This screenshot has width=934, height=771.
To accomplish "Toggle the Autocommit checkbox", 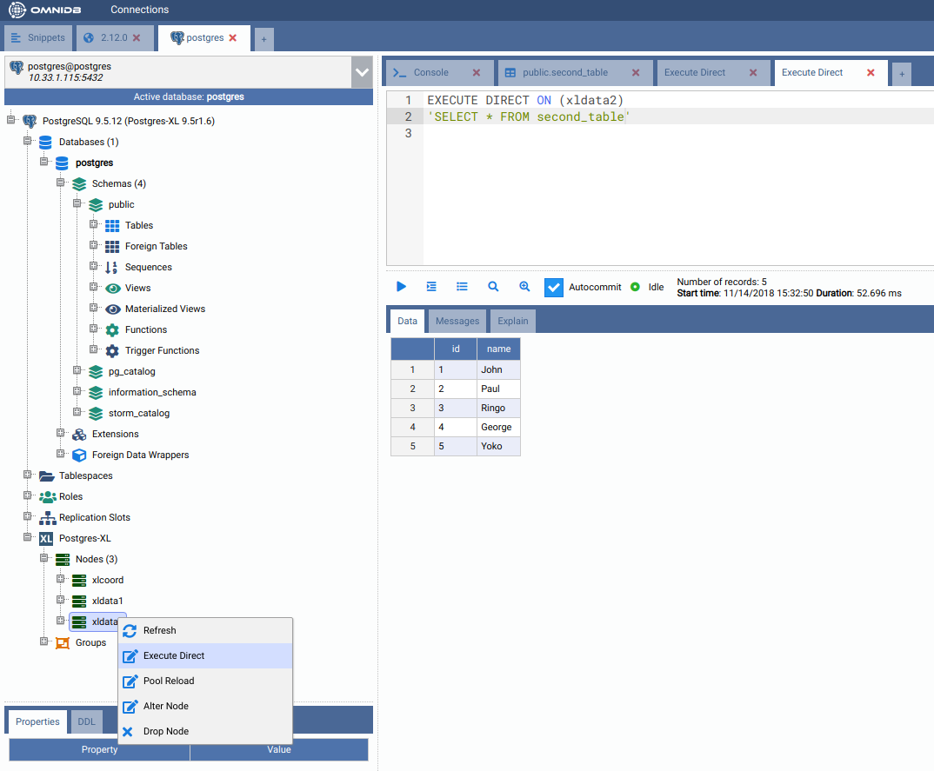I will pos(554,288).
